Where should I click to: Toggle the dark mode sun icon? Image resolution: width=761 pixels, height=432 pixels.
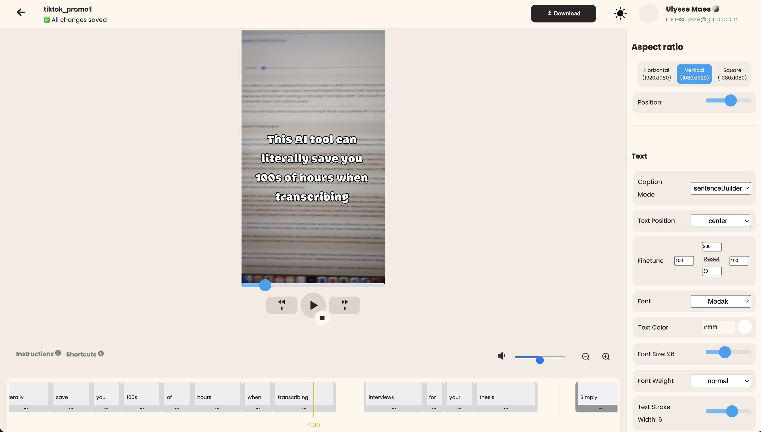tap(620, 13)
